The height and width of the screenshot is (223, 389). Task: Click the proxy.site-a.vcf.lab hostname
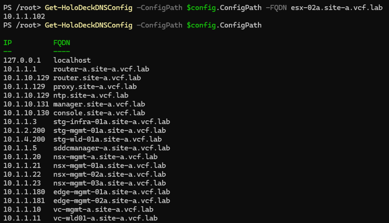95,87
